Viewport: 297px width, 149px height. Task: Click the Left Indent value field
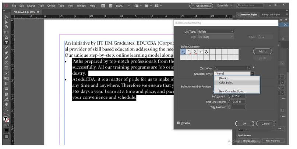pyautogui.click(x=238, y=96)
